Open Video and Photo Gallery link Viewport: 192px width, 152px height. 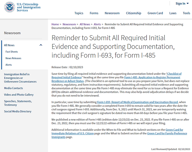coord(19,95)
